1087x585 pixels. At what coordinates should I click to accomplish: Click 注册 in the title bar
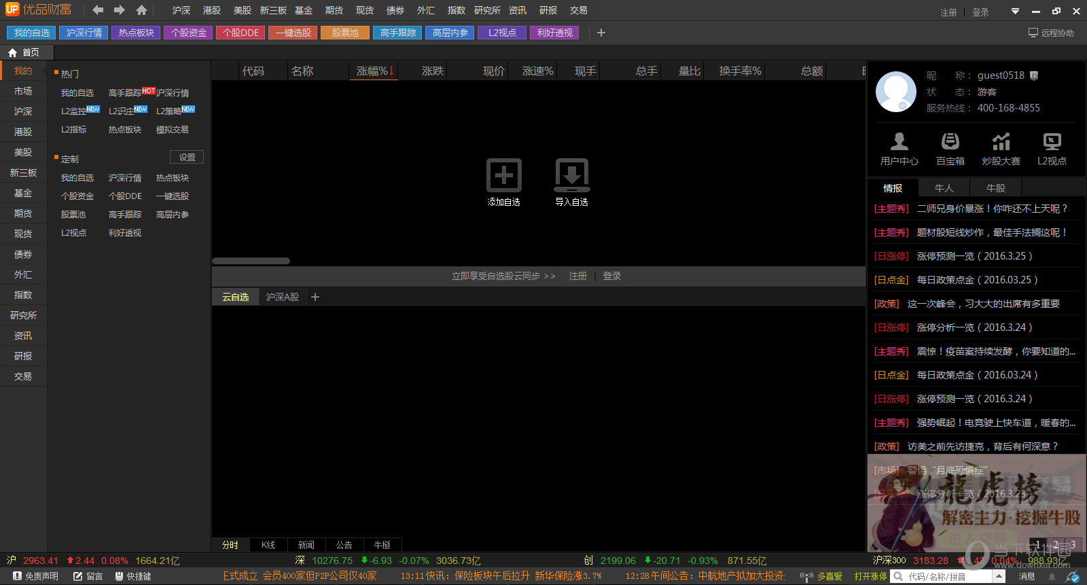click(x=948, y=12)
